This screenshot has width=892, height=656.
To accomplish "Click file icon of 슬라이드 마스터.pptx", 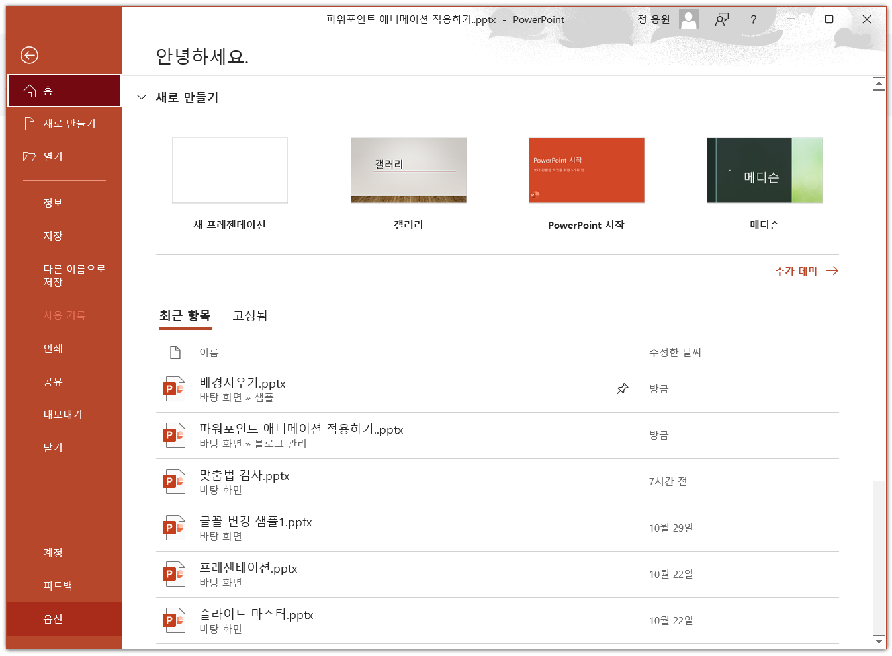I will pyautogui.click(x=174, y=620).
